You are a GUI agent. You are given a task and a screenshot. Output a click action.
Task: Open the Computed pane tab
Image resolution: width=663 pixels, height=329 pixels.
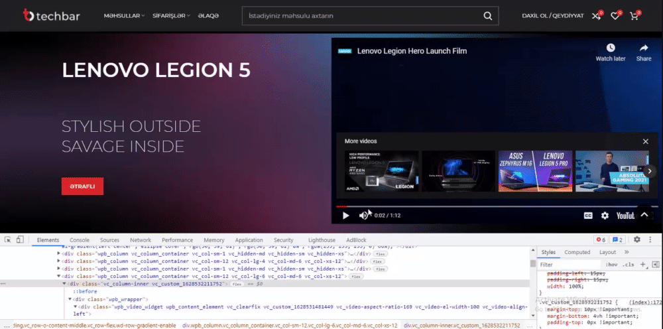(577, 252)
